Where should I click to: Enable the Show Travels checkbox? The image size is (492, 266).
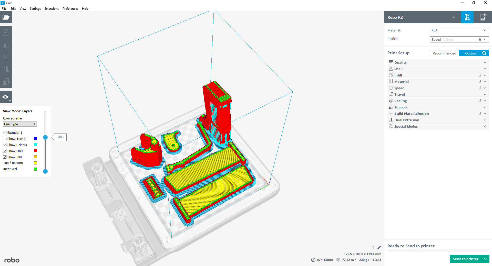pos(5,139)
